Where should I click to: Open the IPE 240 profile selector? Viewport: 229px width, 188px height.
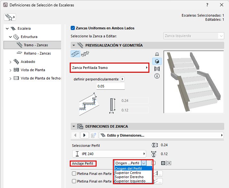(109, 154)
